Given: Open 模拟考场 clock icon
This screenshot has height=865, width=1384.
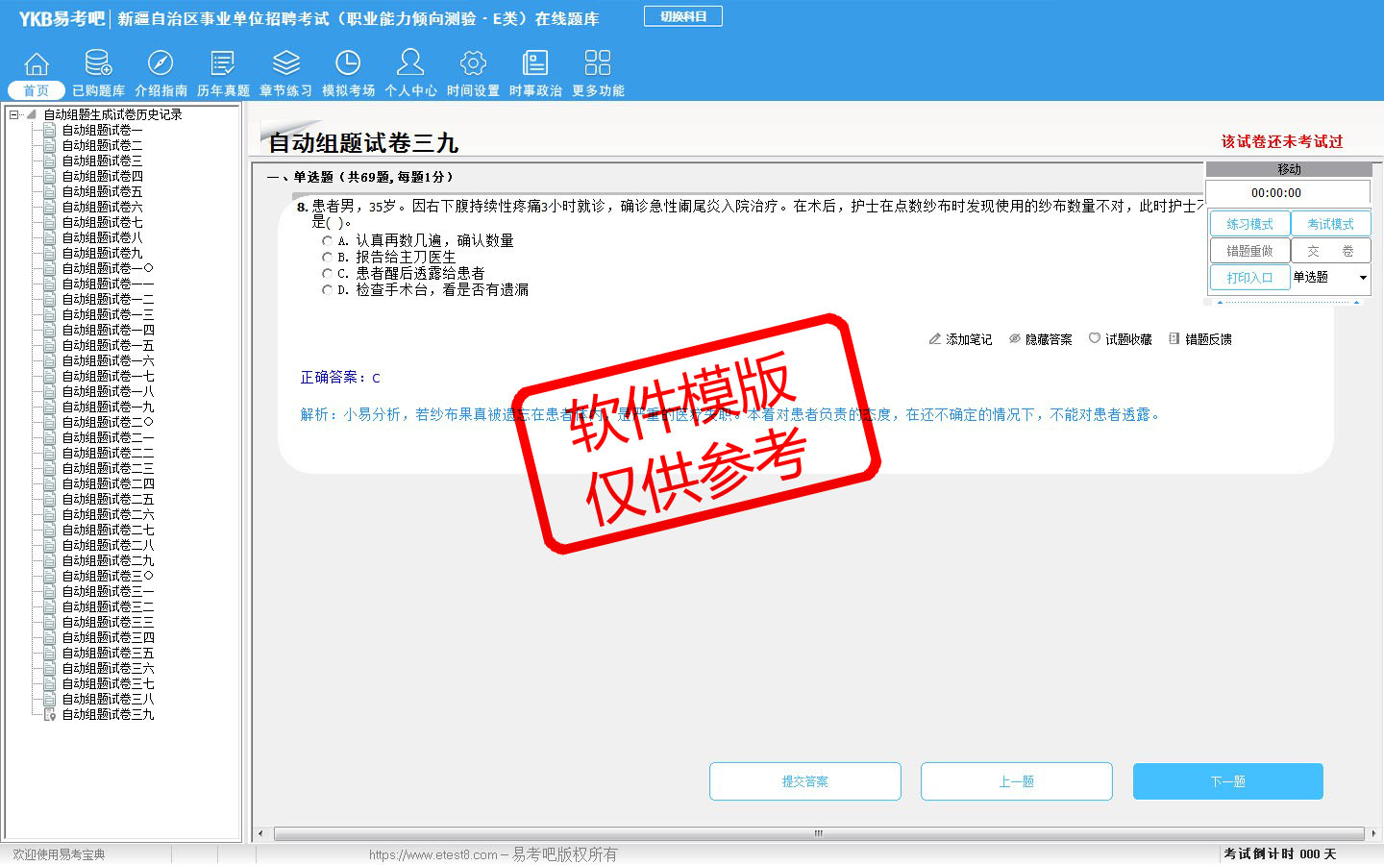Looking at the screenshot, I should click(348, 63).
